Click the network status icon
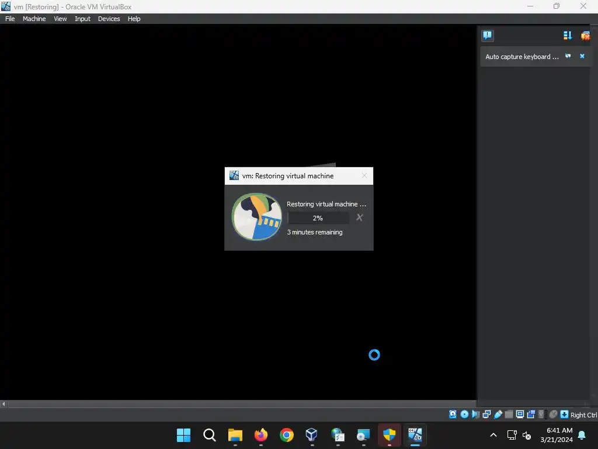This screenshot has width=598, height=449. [486, 415]
